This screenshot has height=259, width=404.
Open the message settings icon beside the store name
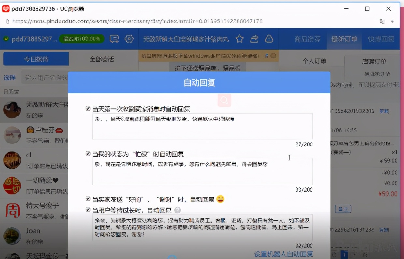click(x=114, y=39)
